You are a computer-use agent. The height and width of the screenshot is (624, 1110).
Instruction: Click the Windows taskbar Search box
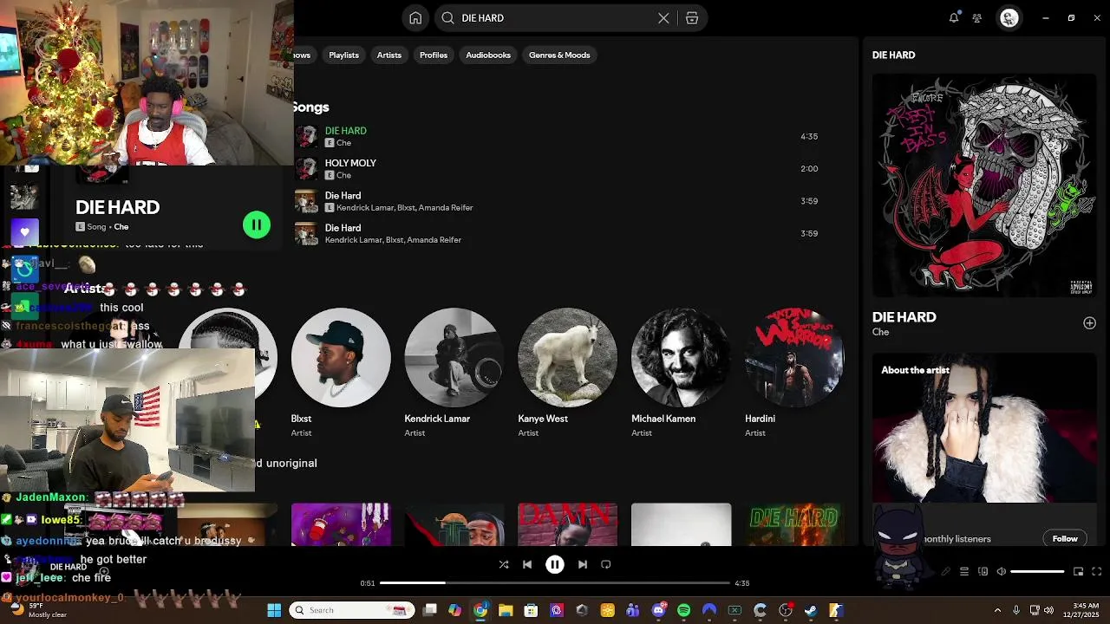[350, 610]
